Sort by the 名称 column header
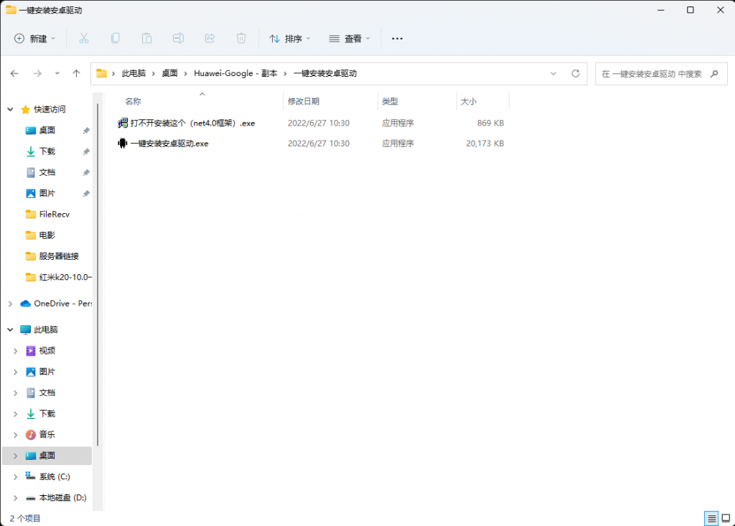The height and width of the screenshot is (526, 735). click(133, 101)
